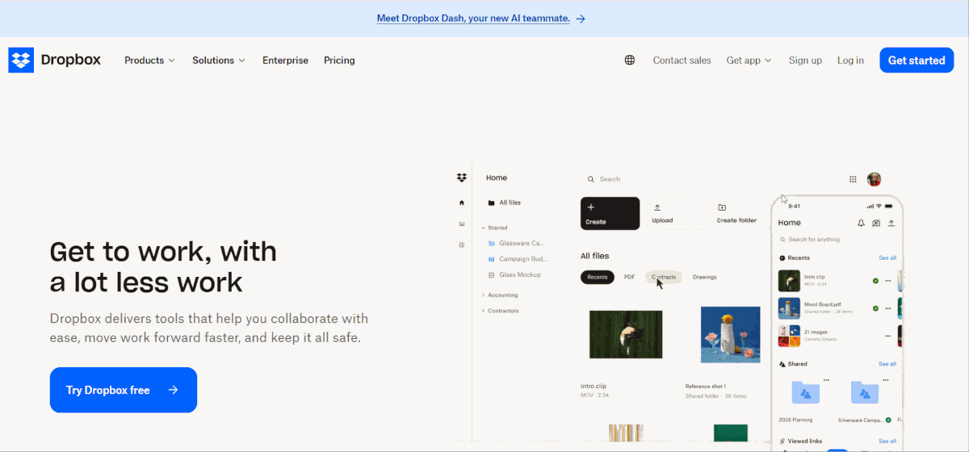Select the Glassware Ca... starred folder

pyautogui.click(x=518, y=243)
